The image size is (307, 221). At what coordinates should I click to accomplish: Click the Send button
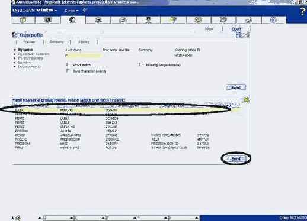click(236, 87)
